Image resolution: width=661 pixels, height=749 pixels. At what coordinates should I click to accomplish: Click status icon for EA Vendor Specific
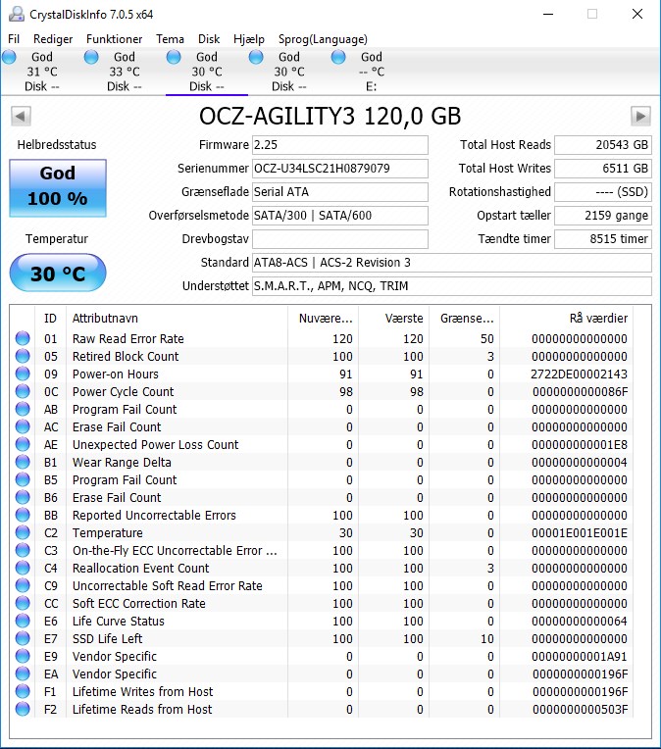23,674
